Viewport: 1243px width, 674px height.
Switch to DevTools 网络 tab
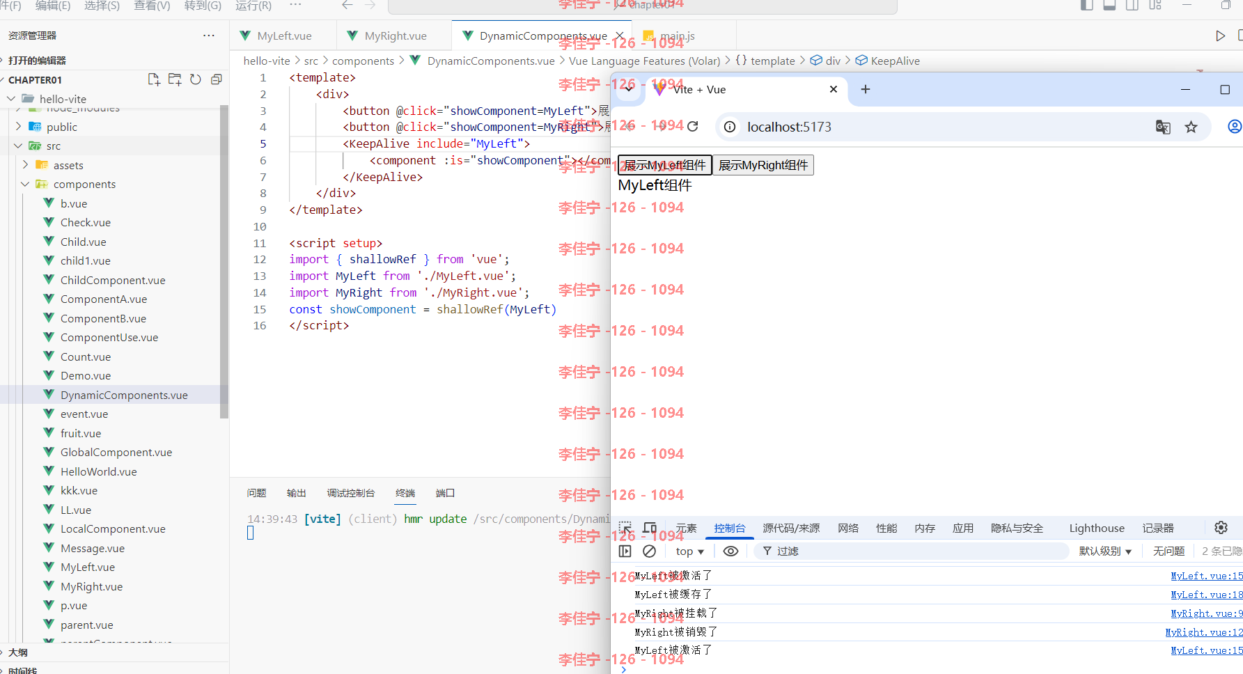[x=848, y=528]
